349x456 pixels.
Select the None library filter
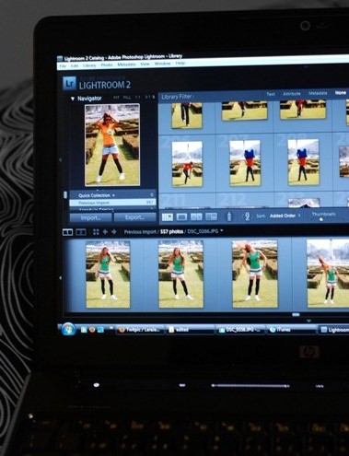341,92
